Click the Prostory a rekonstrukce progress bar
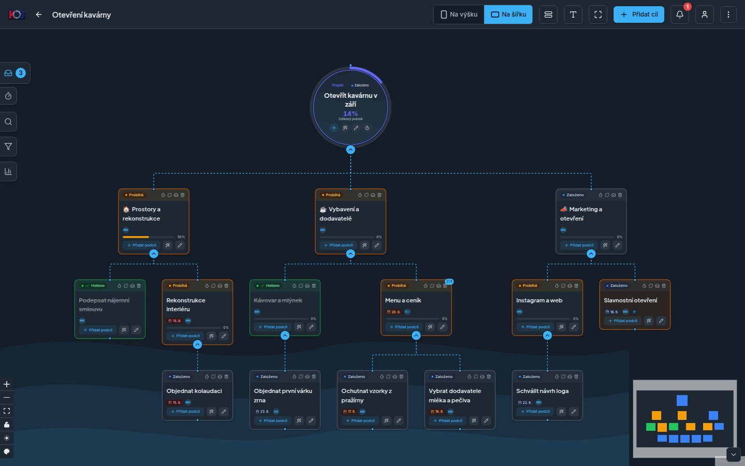 148,237
